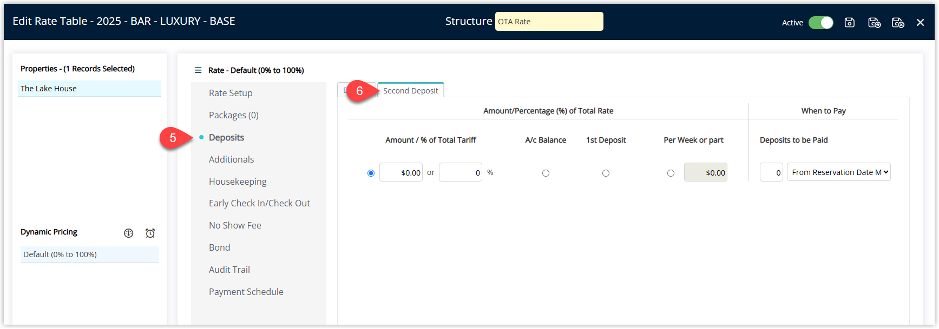Select Default (0% to 100%) pricing row
Image resolution: width=939 pixels, height=329 pixels.
89,254
